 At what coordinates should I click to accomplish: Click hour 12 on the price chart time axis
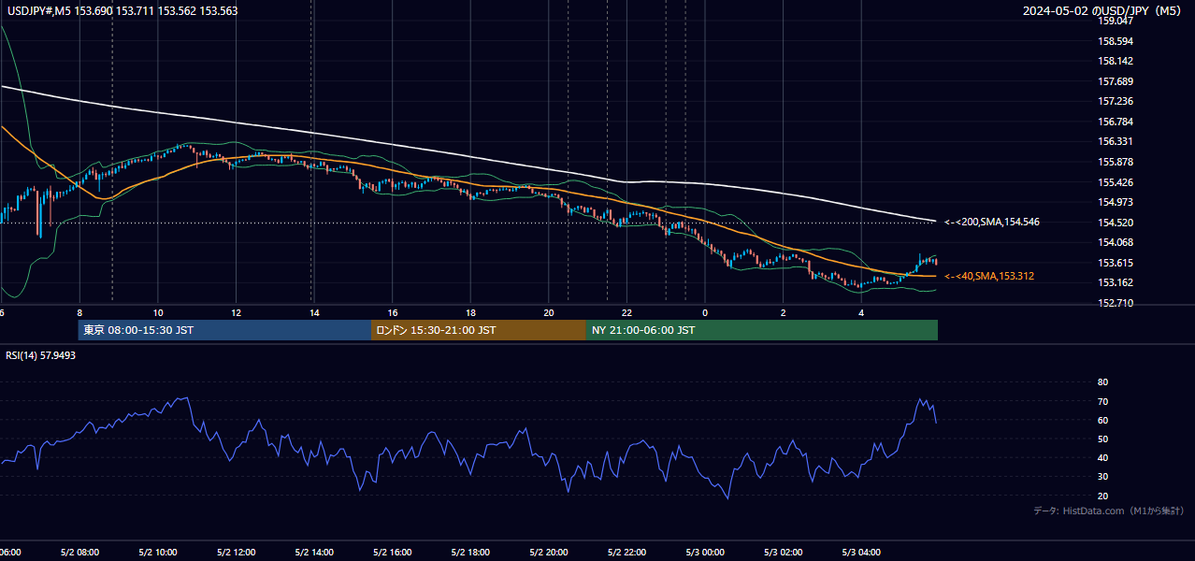pyautogui.click(x=236, y=312)
